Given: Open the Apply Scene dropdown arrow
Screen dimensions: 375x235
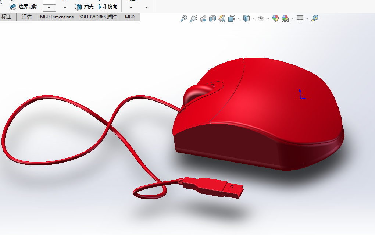Looking at the screenshot, I should [292, 18].
